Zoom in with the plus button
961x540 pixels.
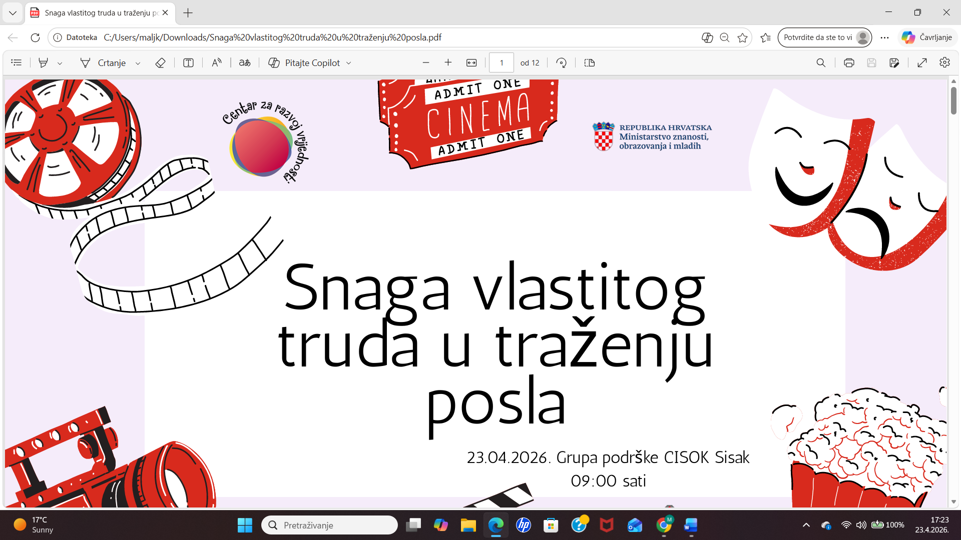(448, 62)
